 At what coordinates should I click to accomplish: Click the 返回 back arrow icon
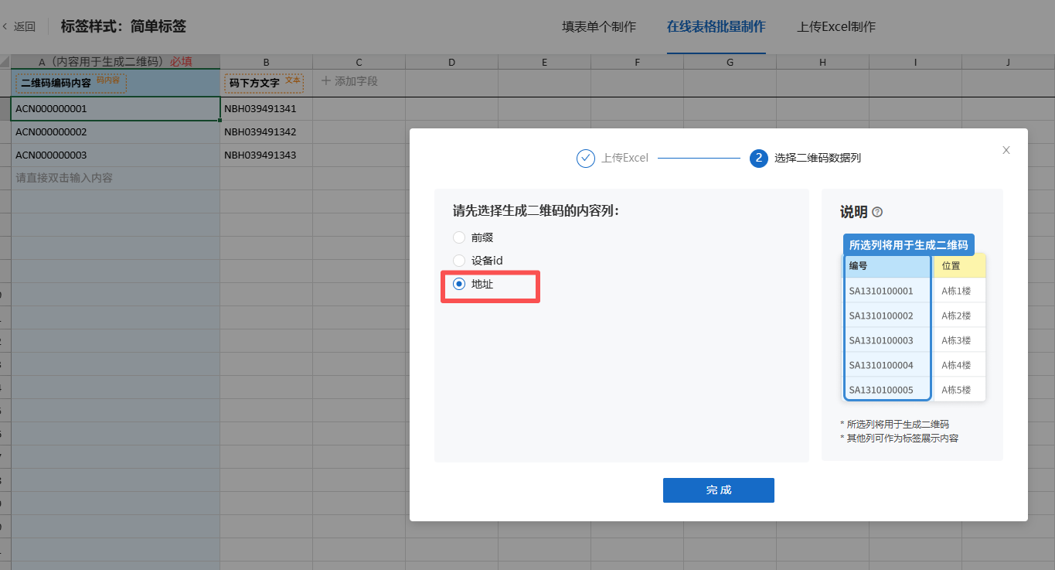tap(5, 26)
